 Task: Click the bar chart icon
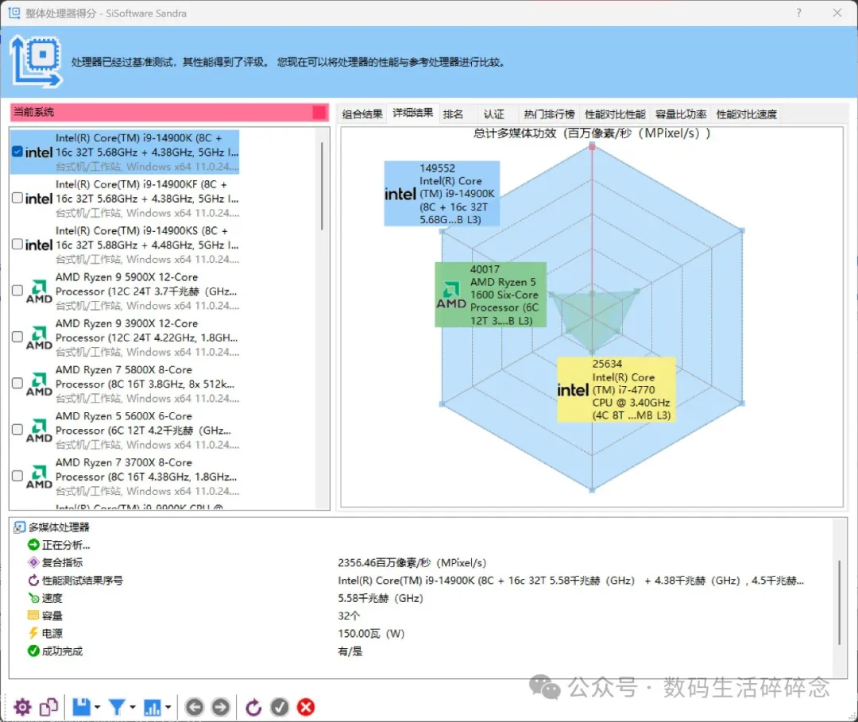[152, 707]
